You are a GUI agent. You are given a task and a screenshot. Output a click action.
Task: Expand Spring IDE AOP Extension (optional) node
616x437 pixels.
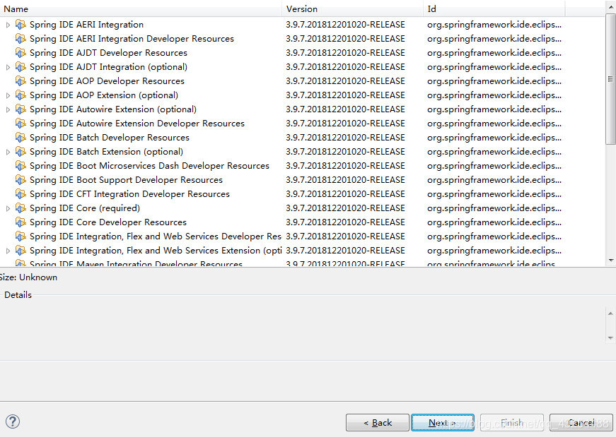pos(8,96)
